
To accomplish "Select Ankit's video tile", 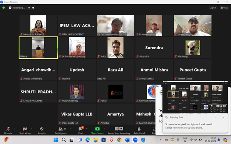I will [115, 48].
